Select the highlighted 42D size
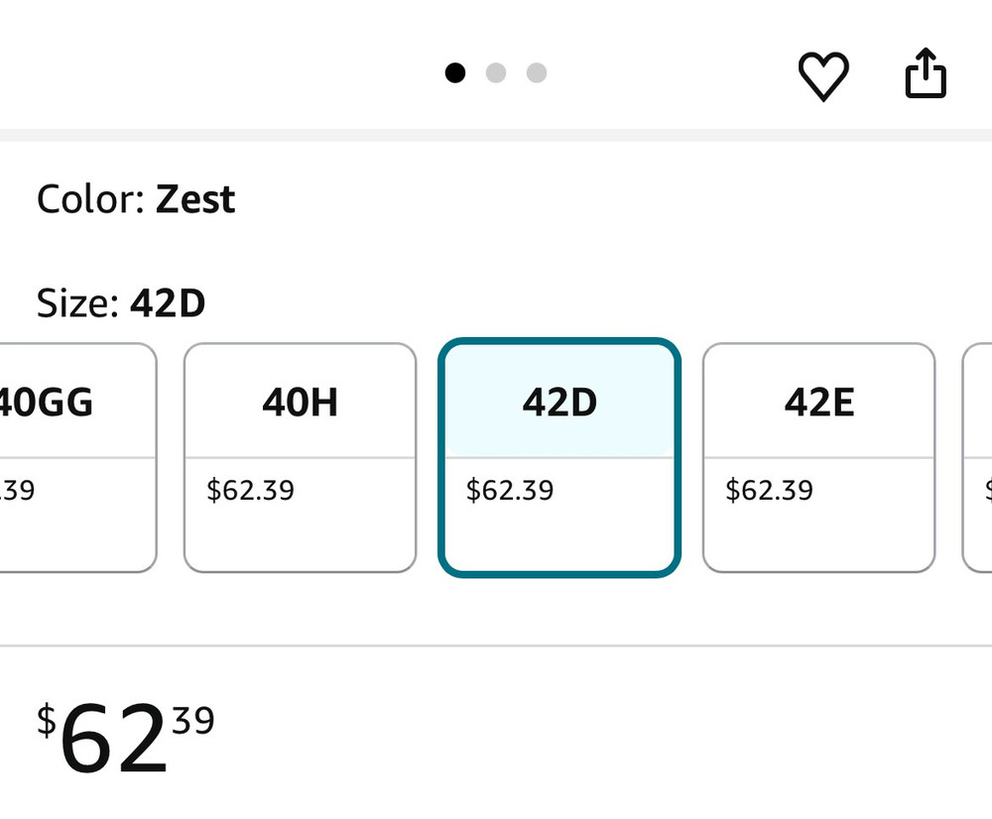Image resolution: width=992 pixels, height=819 pixels. tap(559, 458)
